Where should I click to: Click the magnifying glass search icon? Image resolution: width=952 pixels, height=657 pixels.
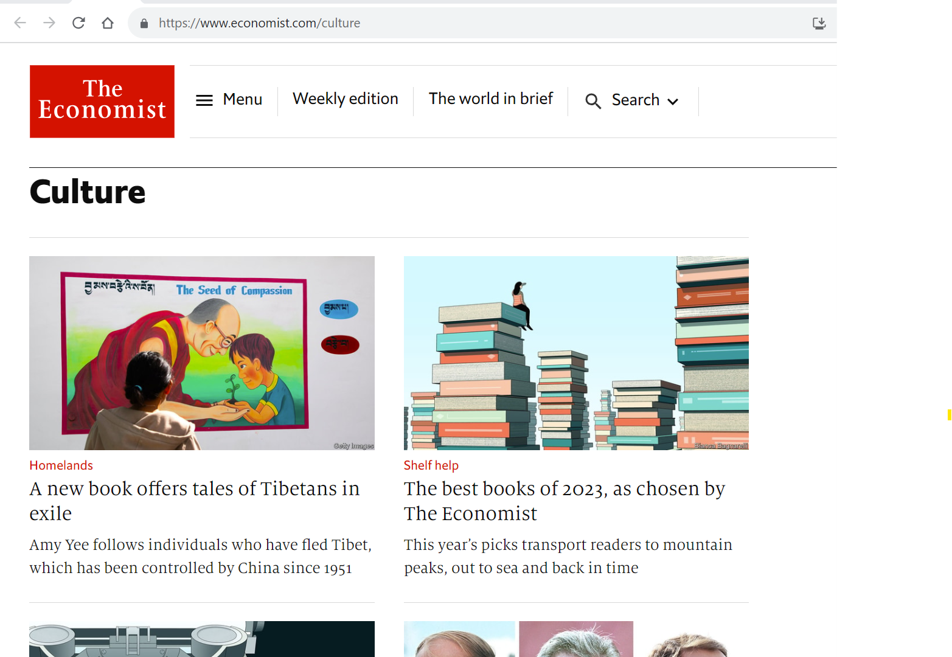tap(593, 101)
